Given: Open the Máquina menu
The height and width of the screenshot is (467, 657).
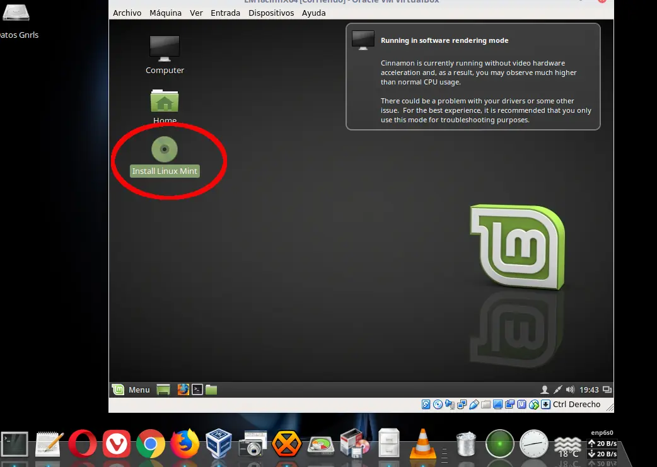Looking at the screenshot, I should 165,13.
